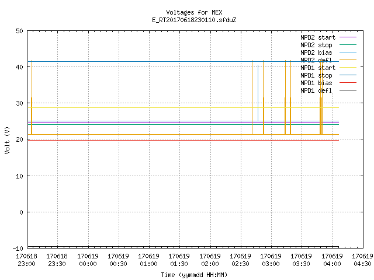The height and width of the screenshot is (280, 374).
Task: Select the filename E_RT20170618230110.sfduZ subtitle
Action: (x=194, y=20)
